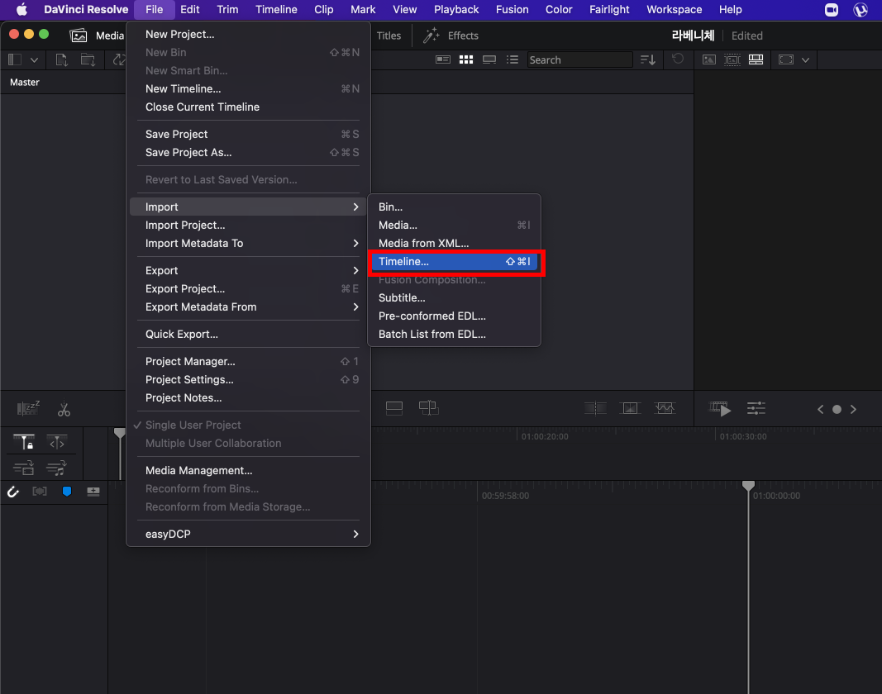Choose Batch List from EDL... entry
The width and height of the screenshot is (882, 694).
pos(455,334)
